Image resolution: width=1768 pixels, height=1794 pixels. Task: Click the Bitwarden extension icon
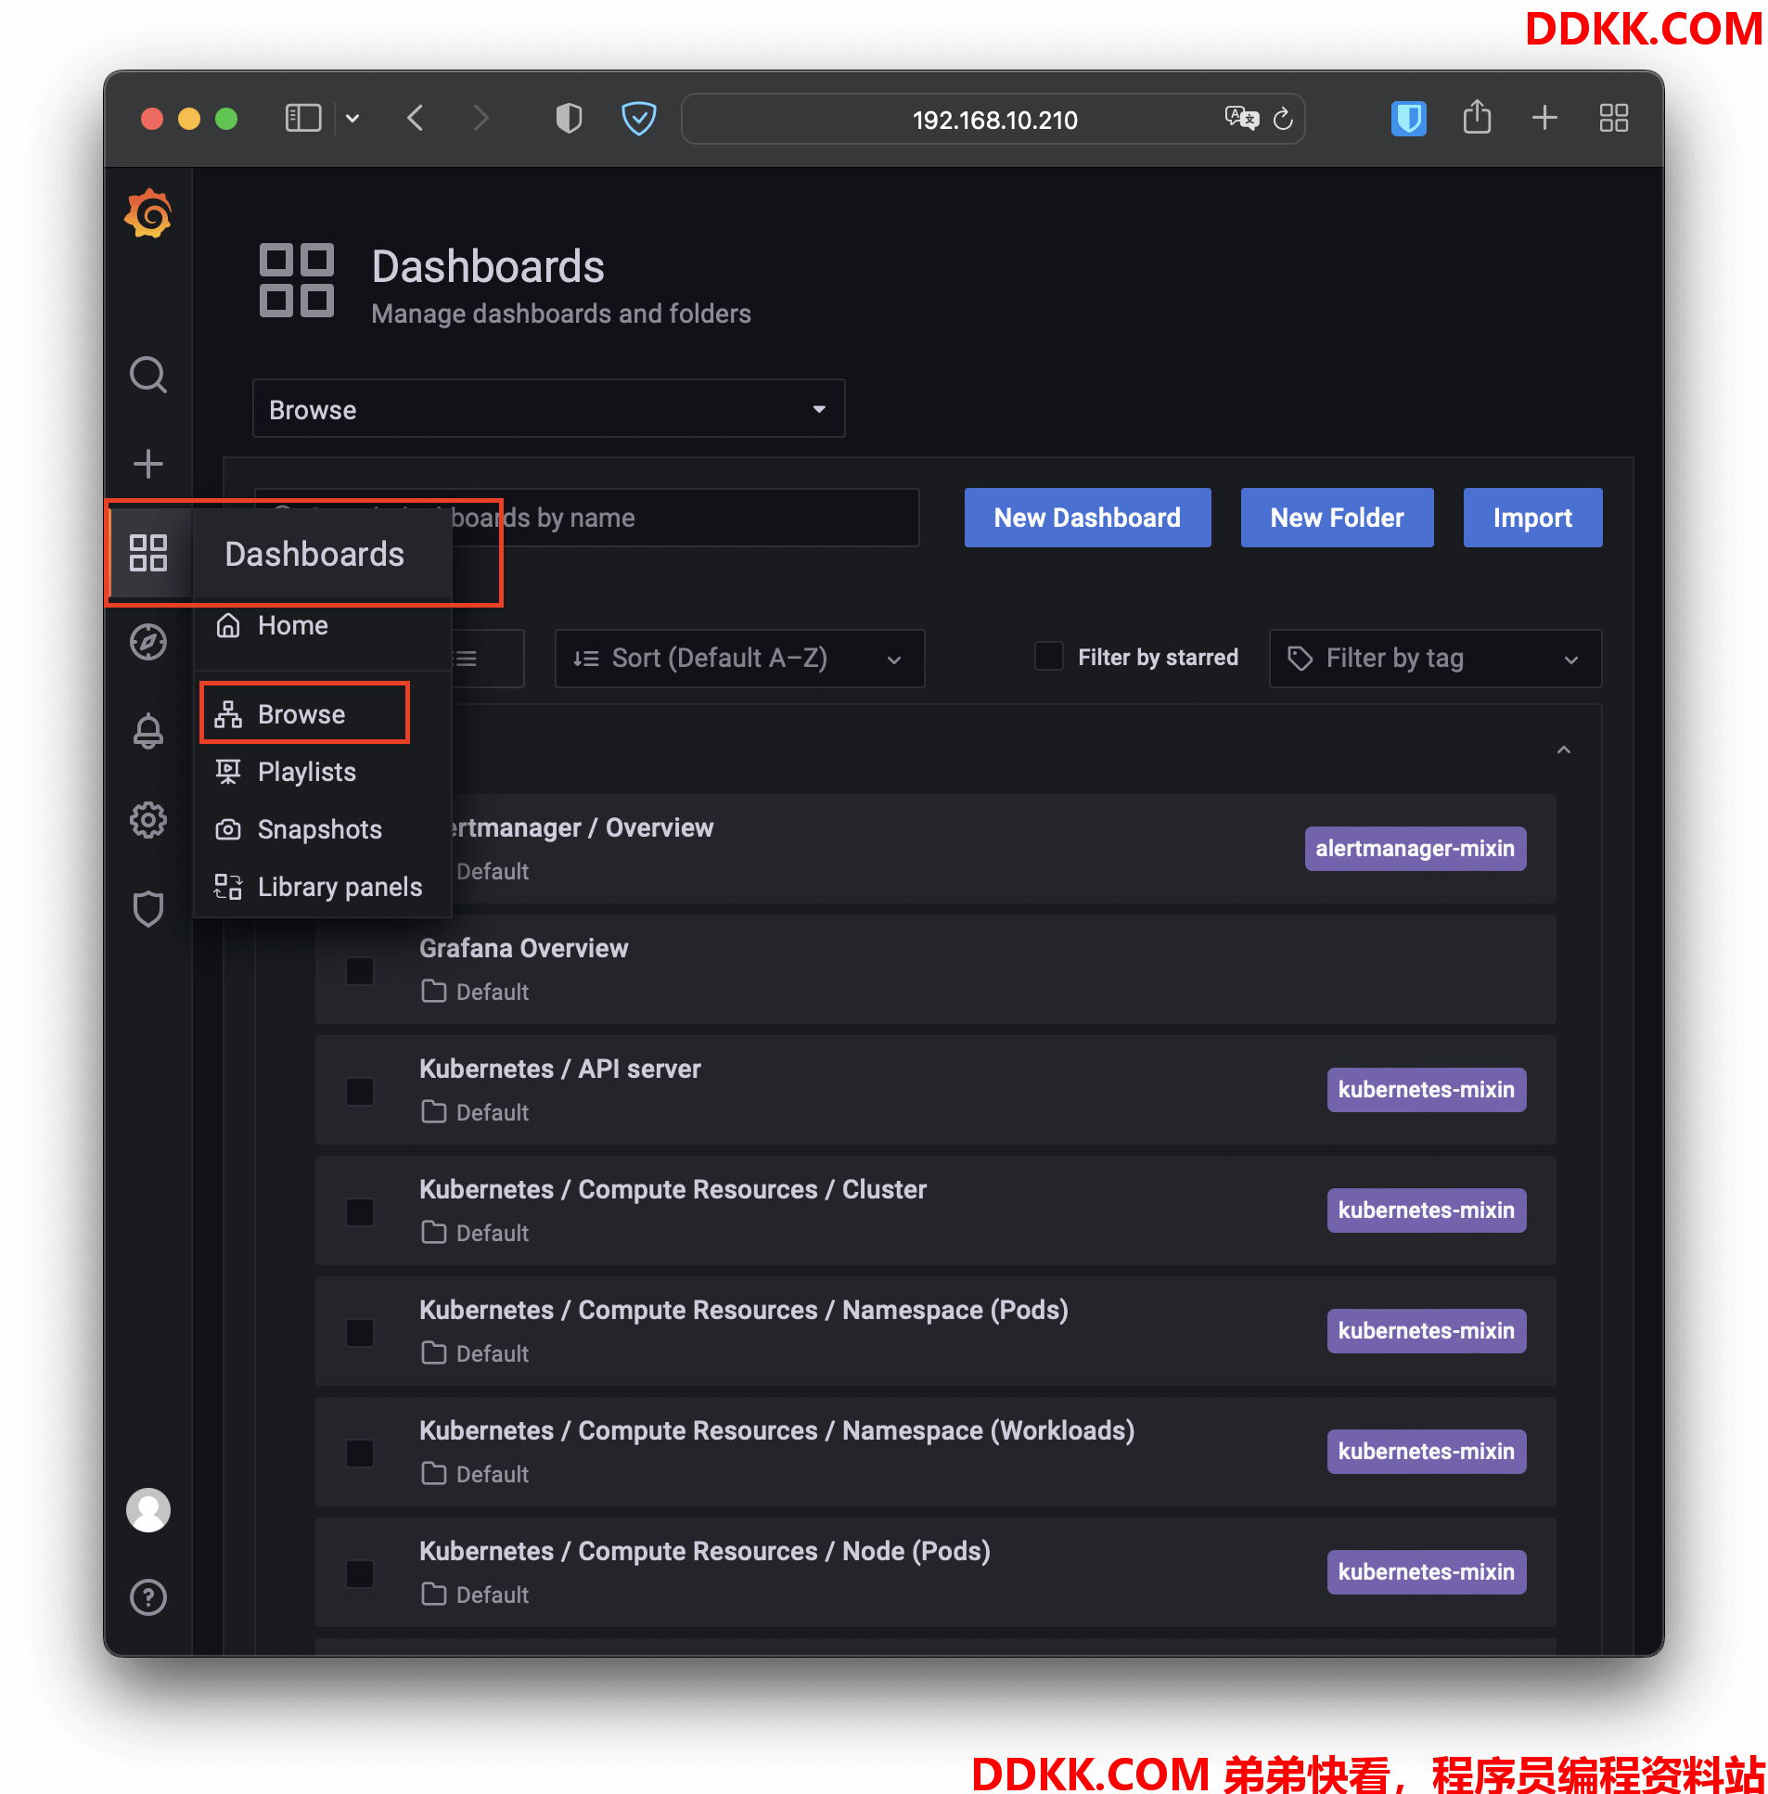(1409, 118)
